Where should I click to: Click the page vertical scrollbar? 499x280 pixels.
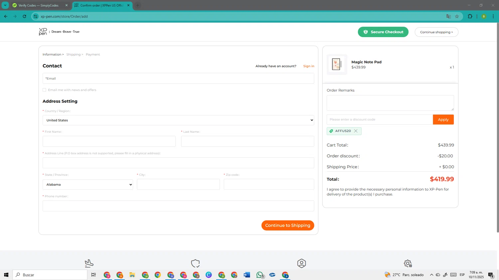click(x=498, y=127)
